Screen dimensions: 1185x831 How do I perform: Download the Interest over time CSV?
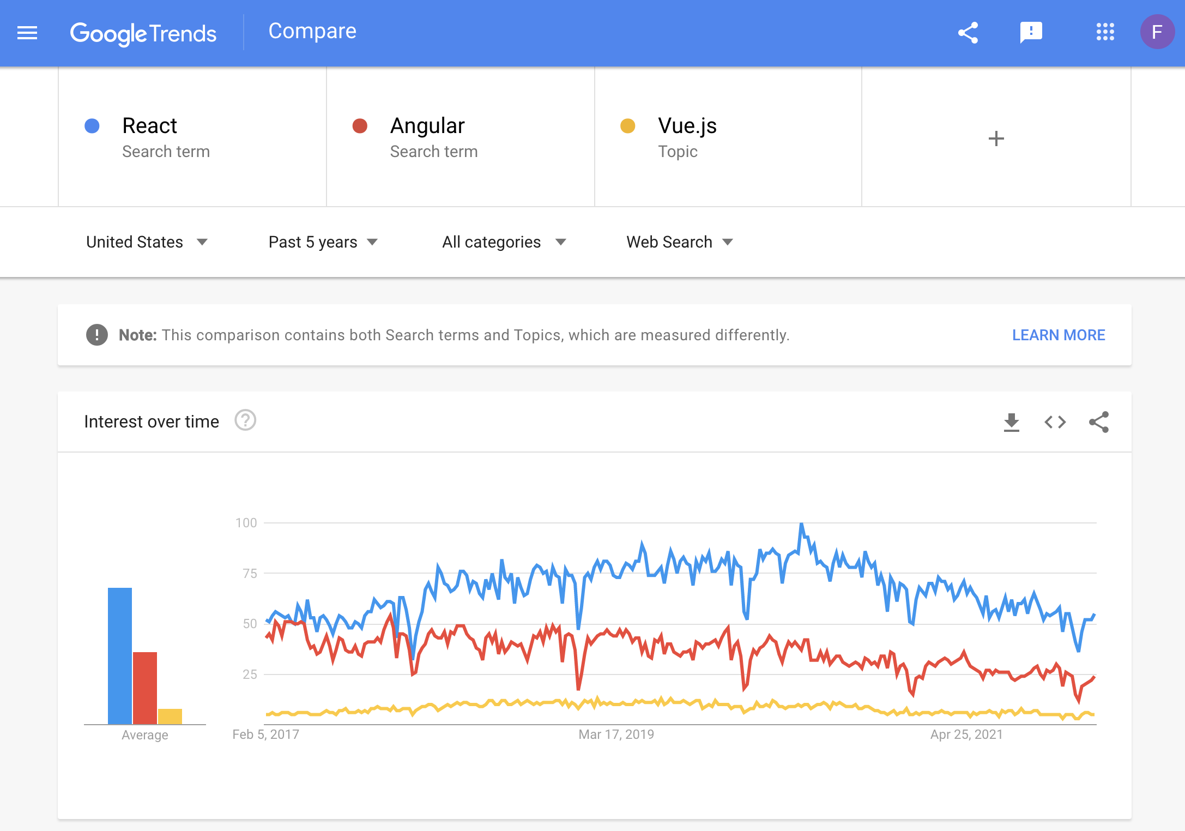1012,422
